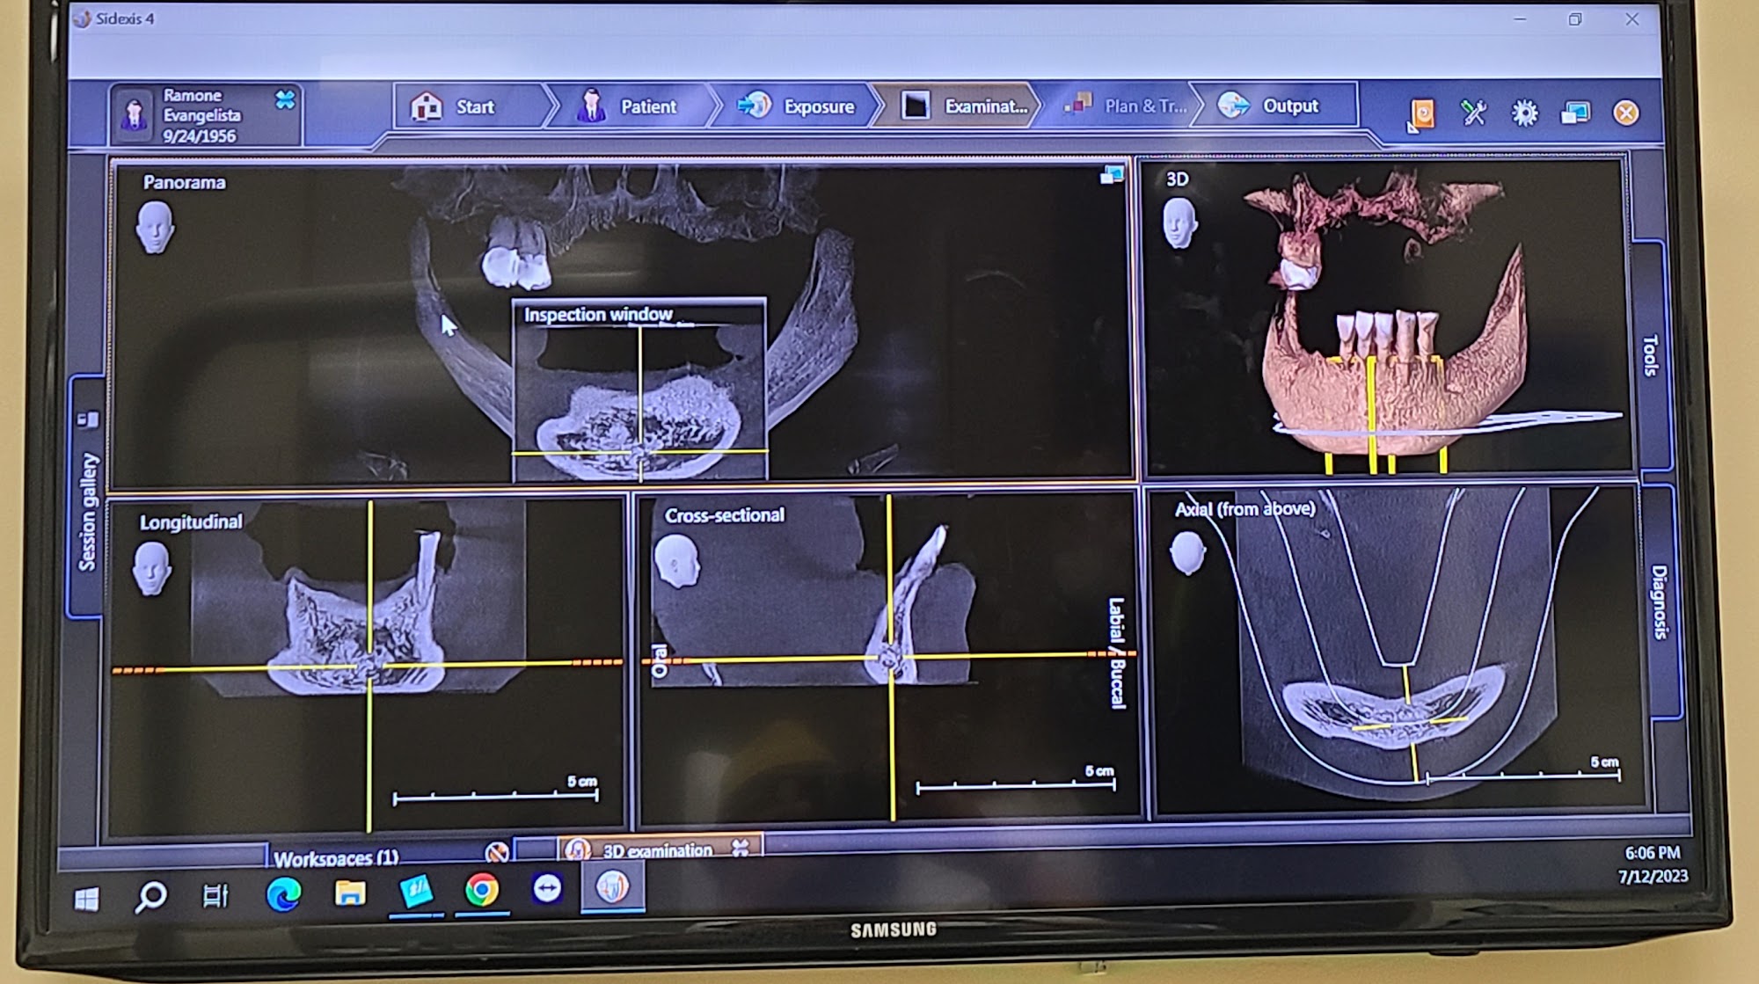Click the Cross-sectional view head orientation icon
This screenshot has width=1759, height=984.
click(x=677, y=561)
